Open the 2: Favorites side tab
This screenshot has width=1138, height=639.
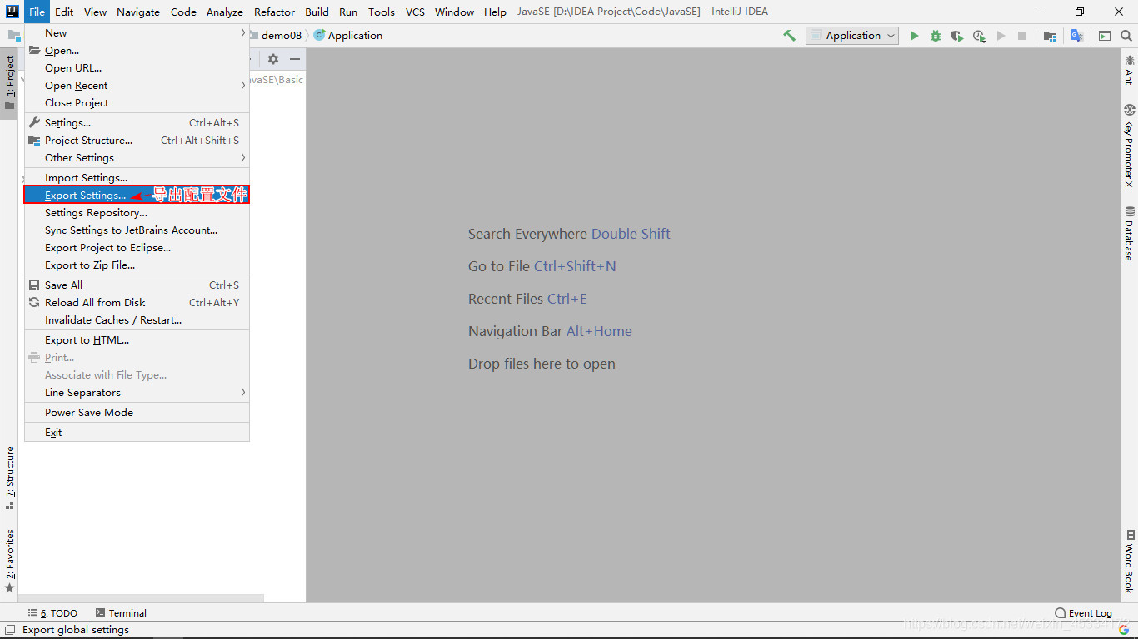point(9,561)
